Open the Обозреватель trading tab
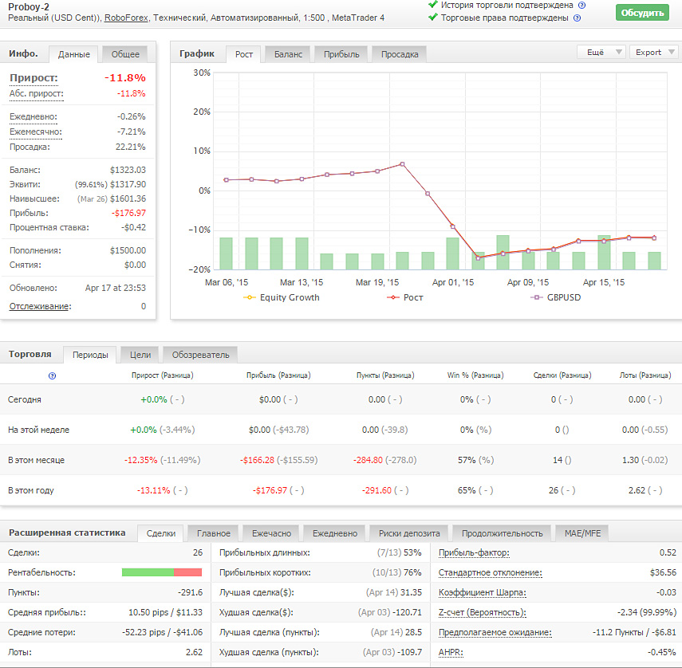 (200, 355)
